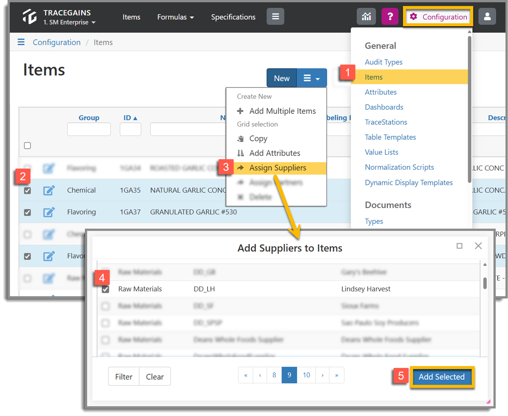Open Table Templates in Configuration list
508x416 pixels.
coord(390,137)
